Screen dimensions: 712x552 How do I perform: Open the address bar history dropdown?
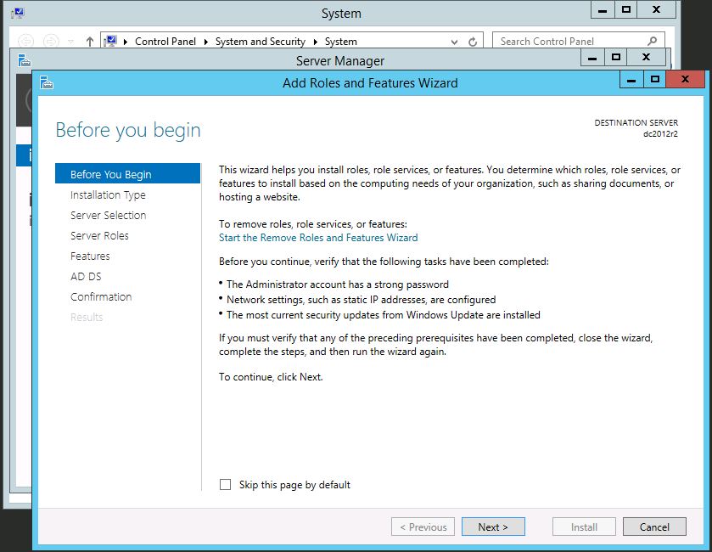(x=454, y=42)
